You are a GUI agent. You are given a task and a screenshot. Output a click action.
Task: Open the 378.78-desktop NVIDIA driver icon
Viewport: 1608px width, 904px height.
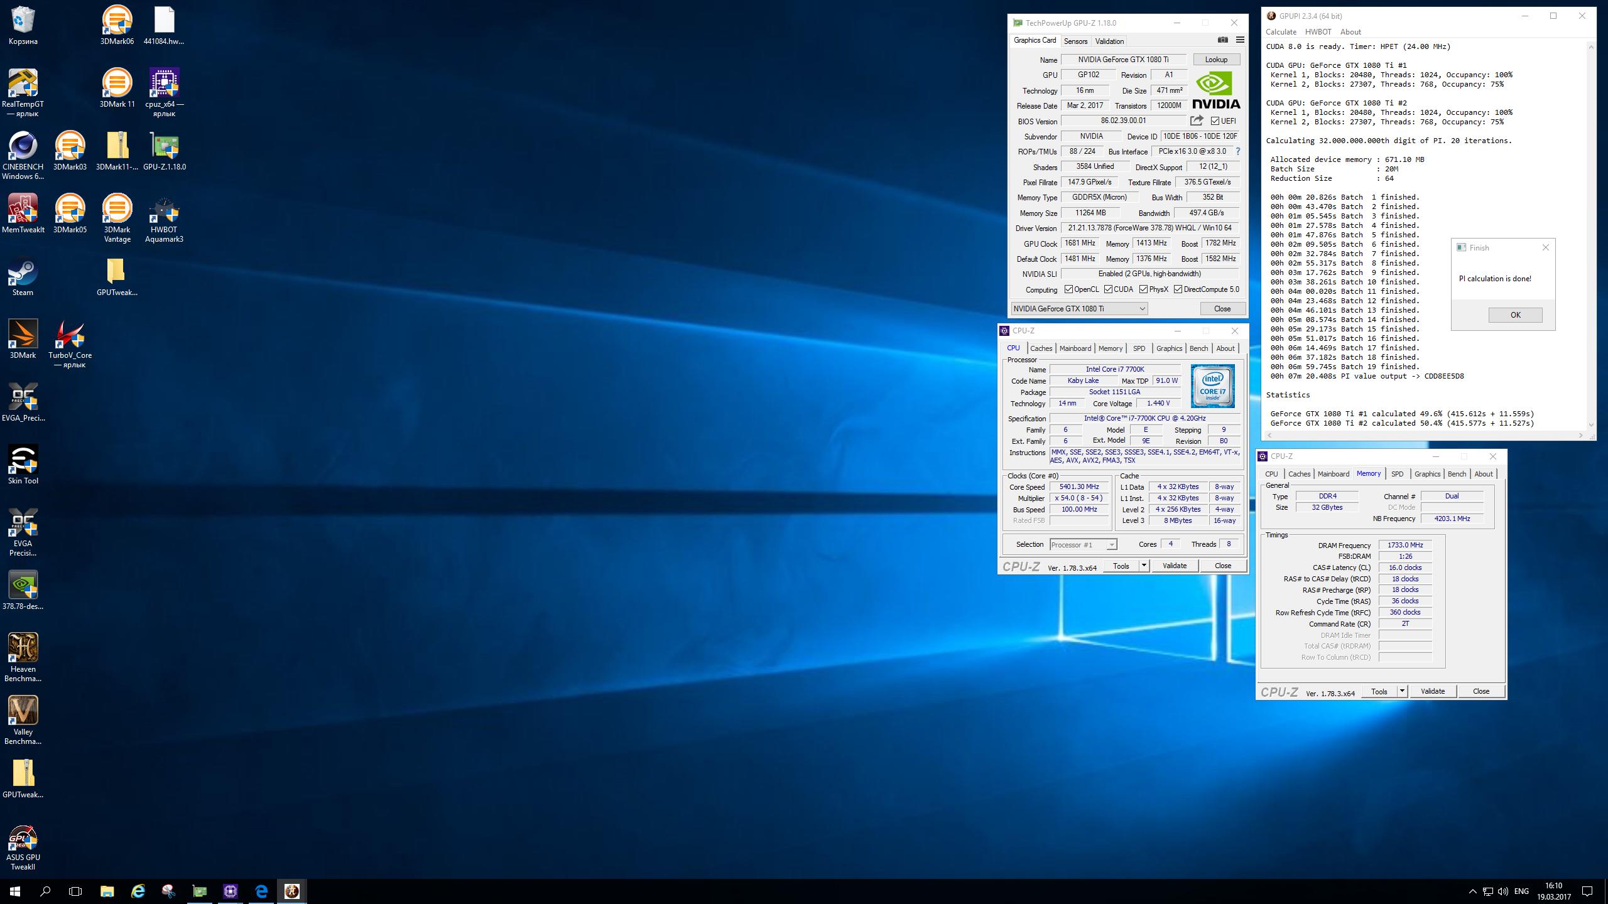coord(23,591)
